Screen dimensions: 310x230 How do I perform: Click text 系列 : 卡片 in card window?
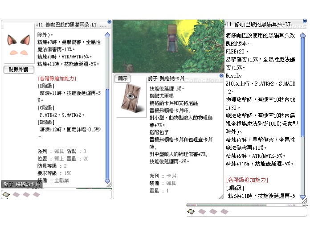point(163,176)
